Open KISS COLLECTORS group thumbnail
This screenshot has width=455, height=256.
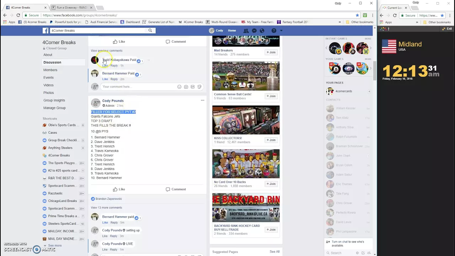click(x=246, y=120)
